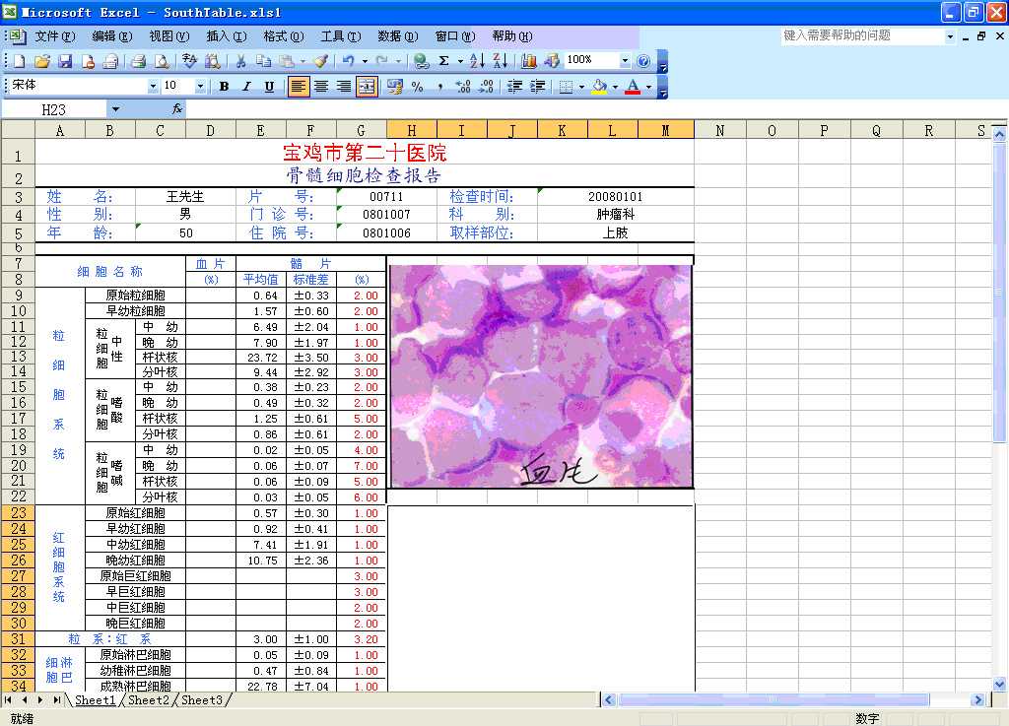Image resolution: width=1009 pixels, height=726 pixels.
Task: Undo the last action
Action: [348, 61]
